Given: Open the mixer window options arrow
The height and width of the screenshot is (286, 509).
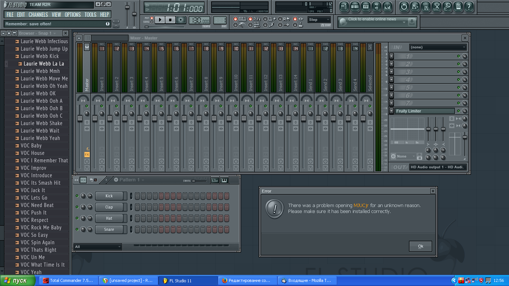Looking at the screenshot, I should coord(79,38).
